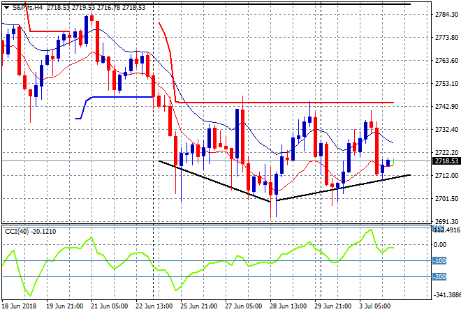Click the time axis label 3 Jul 05:00
The width and height of the screenshot is (461, 314).
point(375,306)
